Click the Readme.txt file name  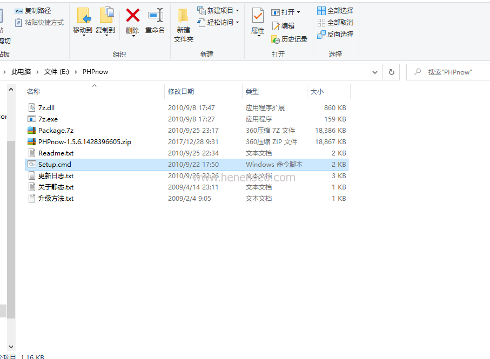pos(56,153)
